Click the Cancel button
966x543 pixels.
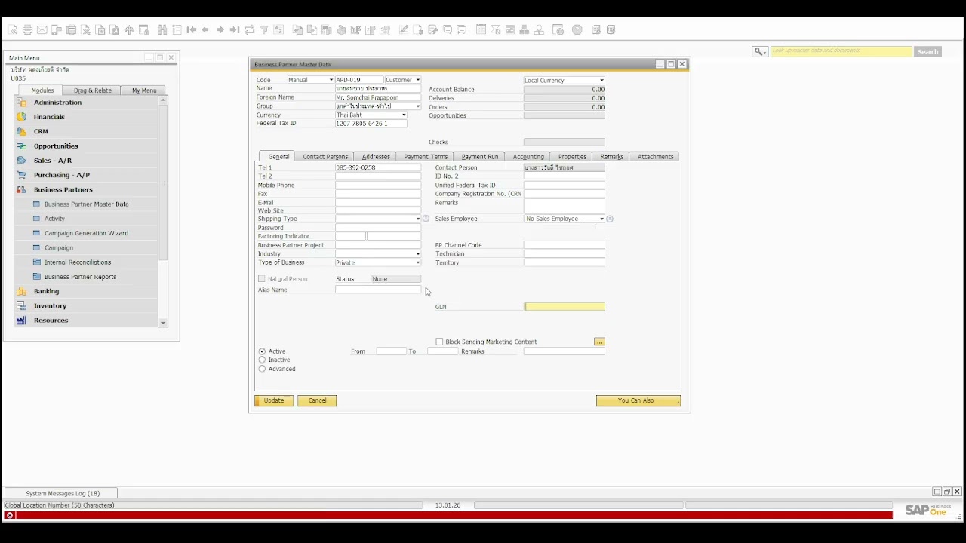click(x=317, y=400)
